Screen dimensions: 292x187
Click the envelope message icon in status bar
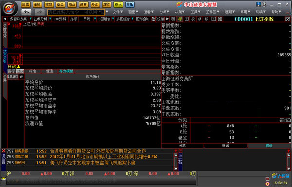point(4,179)
